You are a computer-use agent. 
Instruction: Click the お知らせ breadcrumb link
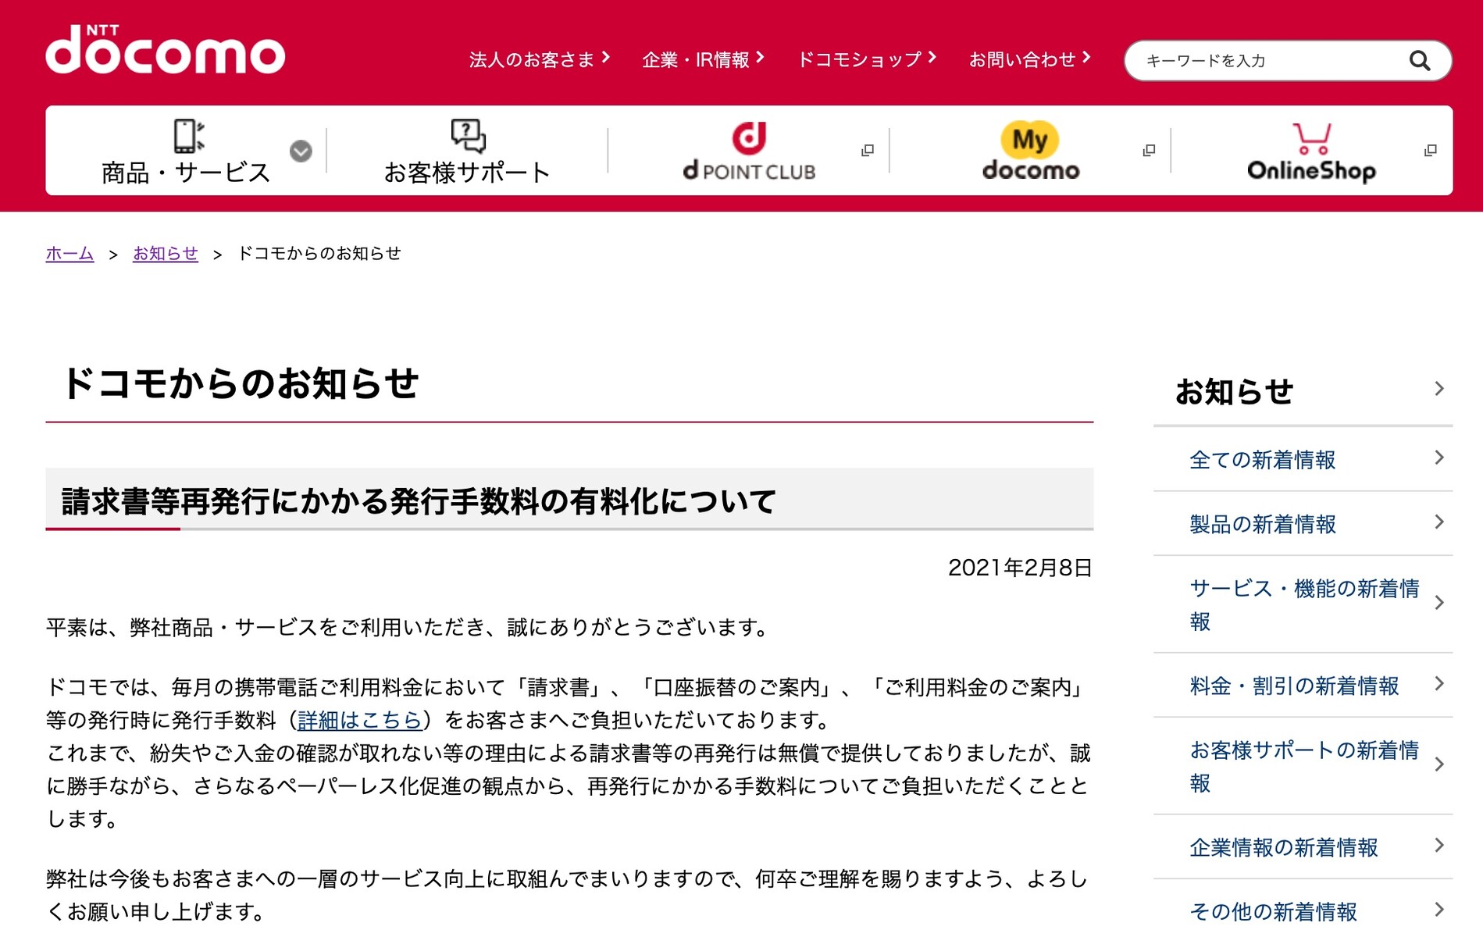point(165,253)
